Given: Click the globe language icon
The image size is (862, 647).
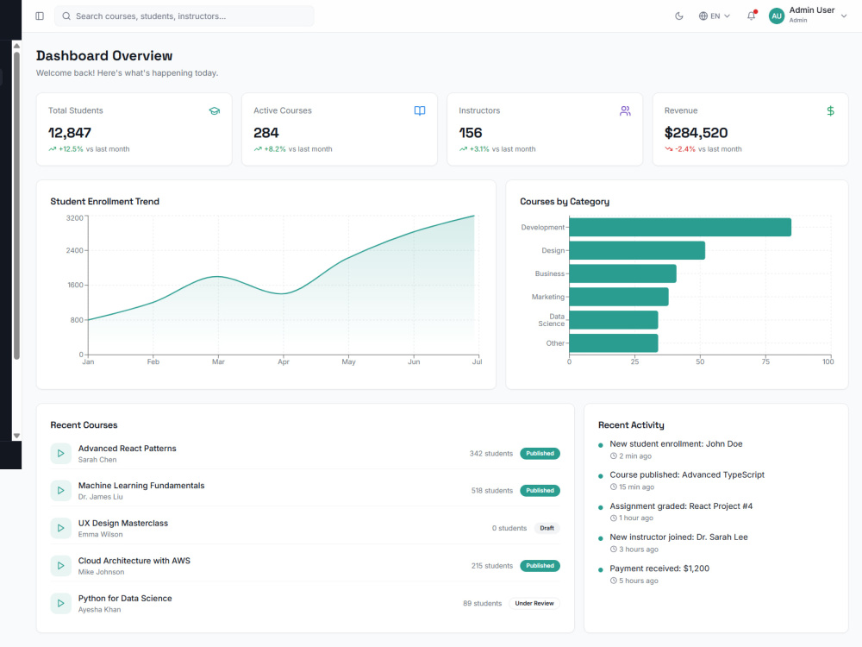Looking at the screenshot, I should (703, 16).
